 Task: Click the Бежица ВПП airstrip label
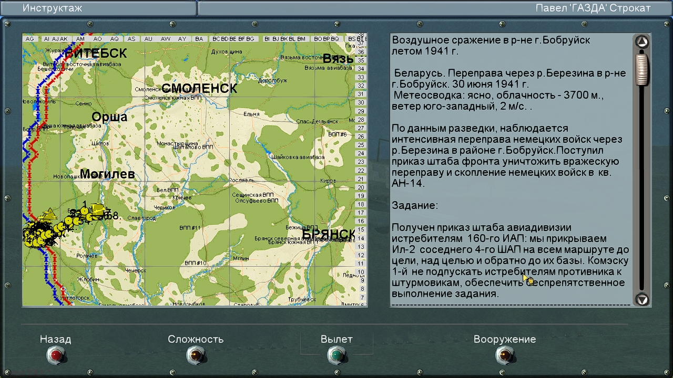coord(302,227)
